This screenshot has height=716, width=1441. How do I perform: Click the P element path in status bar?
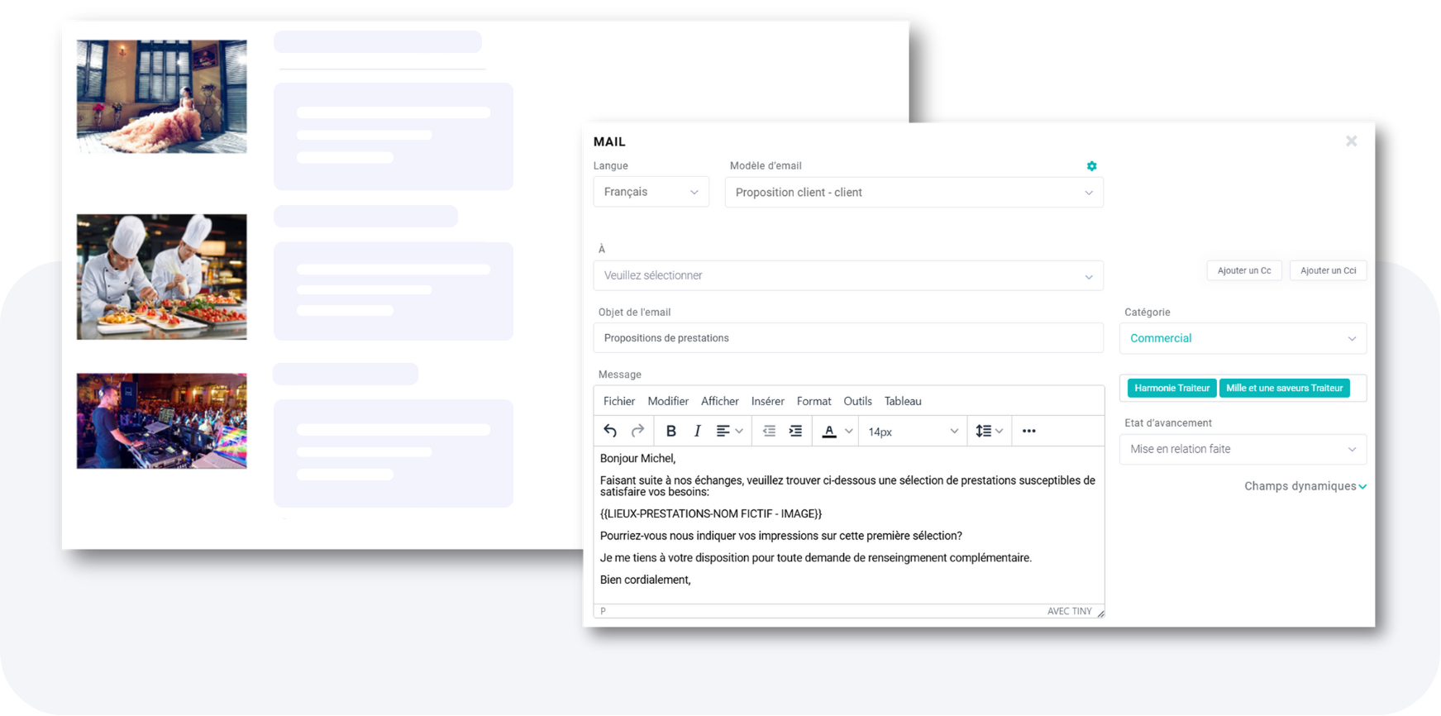pyautogui.click(x=604, y=611)
